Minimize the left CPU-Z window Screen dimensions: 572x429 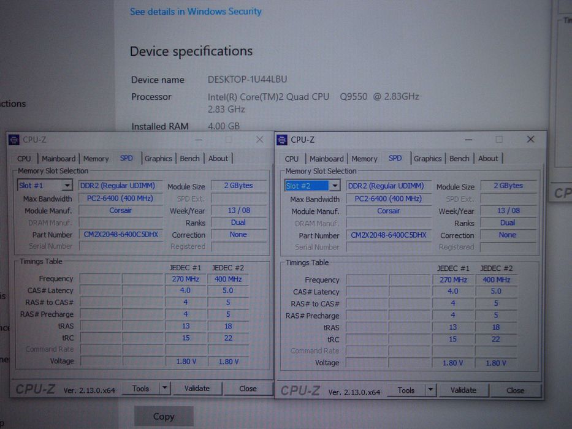199,140
